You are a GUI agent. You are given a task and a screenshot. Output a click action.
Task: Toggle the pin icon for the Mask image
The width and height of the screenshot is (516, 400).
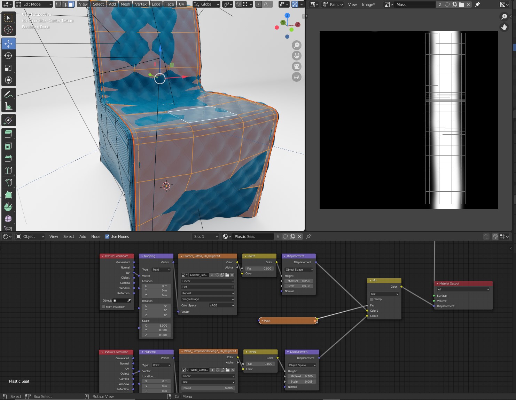pyautogui.click(x=477, y=5)
